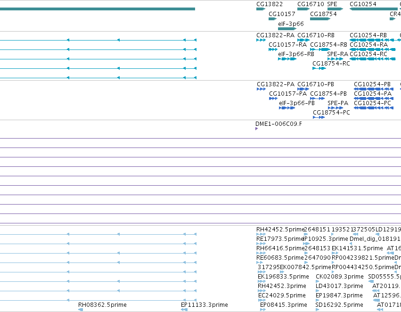The height and width of the screenshot is (312, 401).
Task: Select EST RE17973.5prime
Action: [280, 239]
